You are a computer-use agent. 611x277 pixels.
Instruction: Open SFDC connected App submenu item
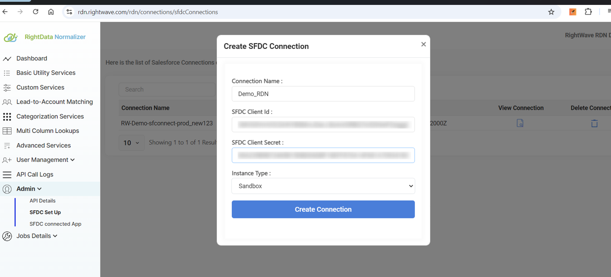point(56,224)
